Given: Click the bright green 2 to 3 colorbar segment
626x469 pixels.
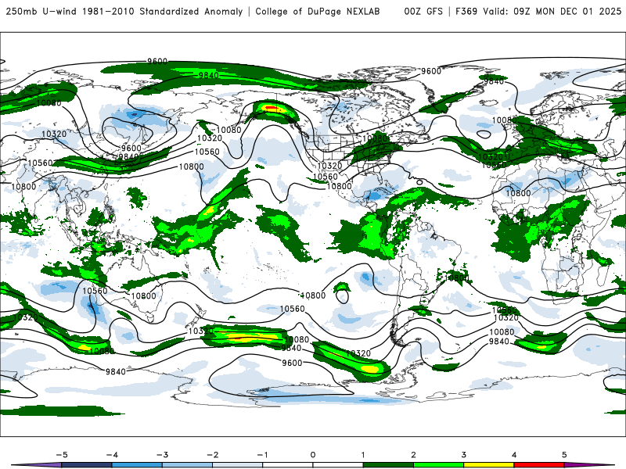Looking at the screenshot, I should pyautogui.click(x=439, y=465).
